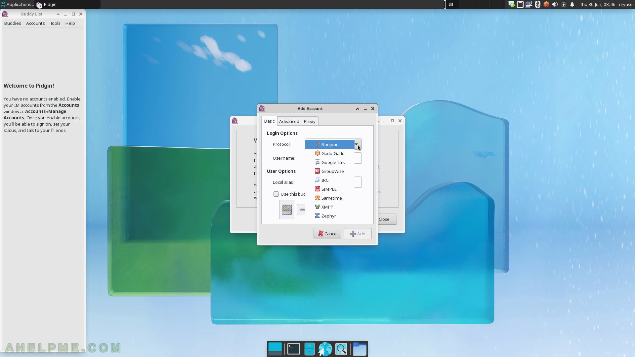Click the buddy icon image chooser button
This screenshot has width=635, height=357.
(x=287, y=210)
